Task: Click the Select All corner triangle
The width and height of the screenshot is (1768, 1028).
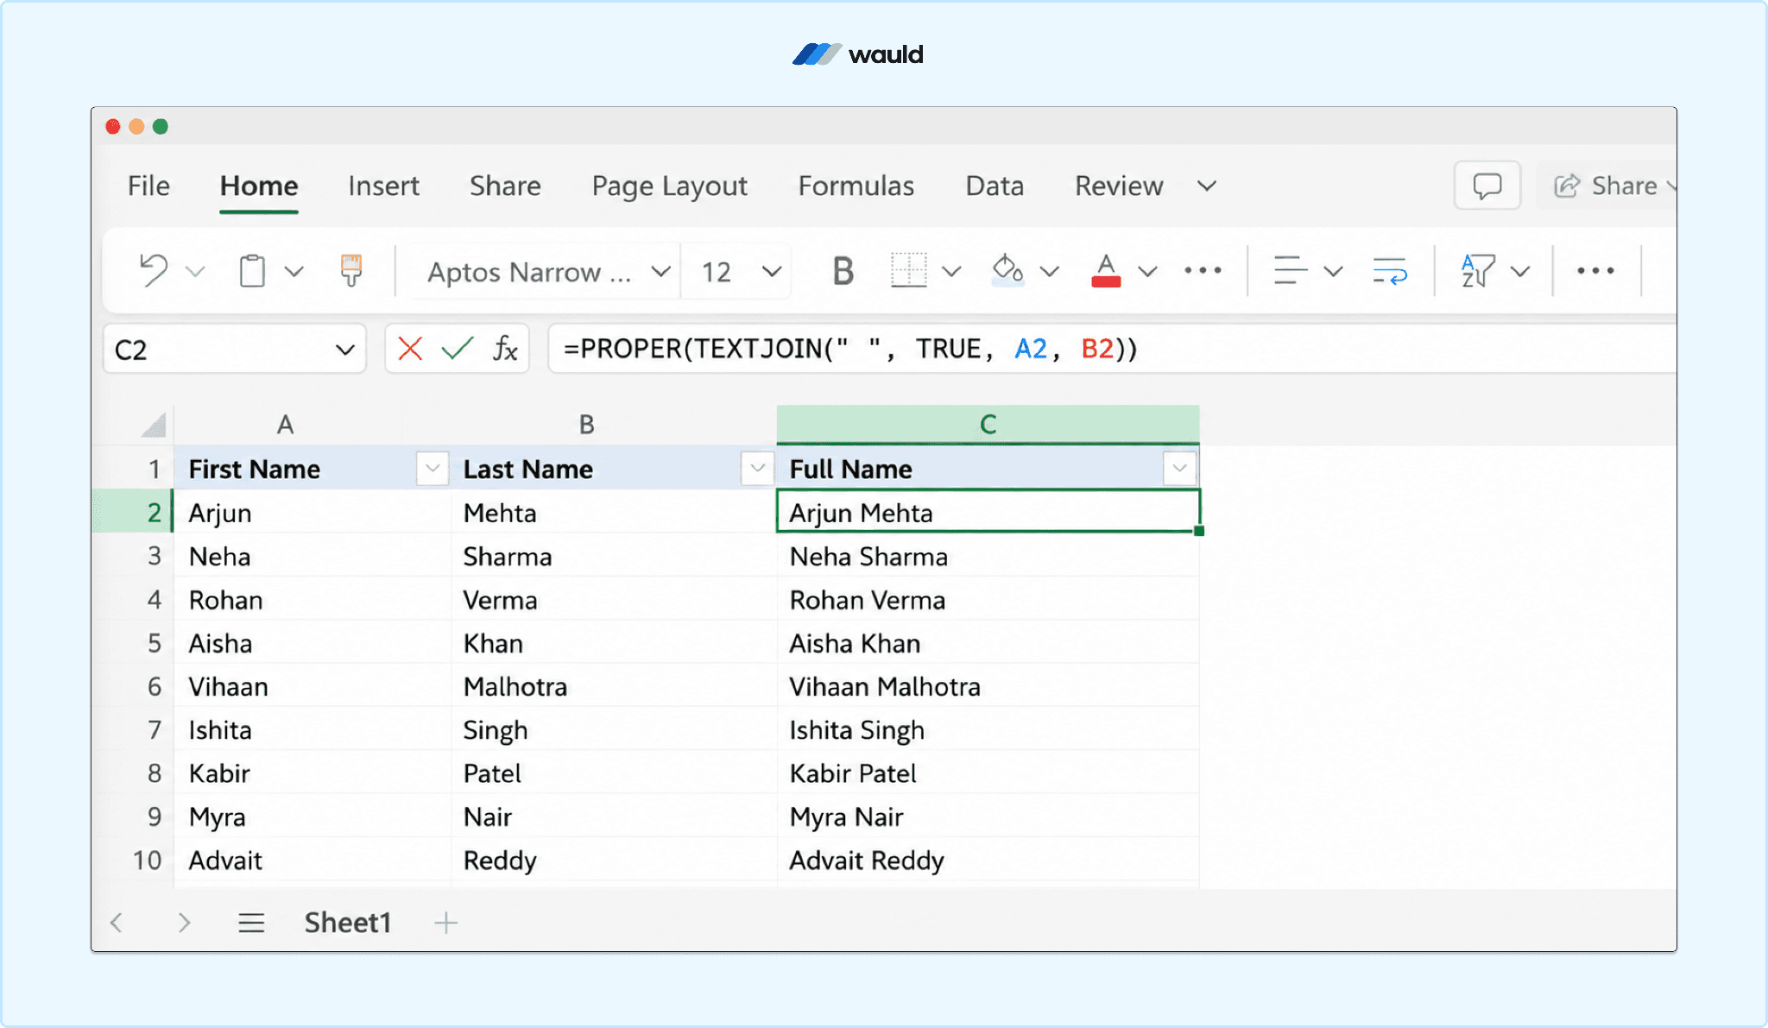Action: coord(154,425)
